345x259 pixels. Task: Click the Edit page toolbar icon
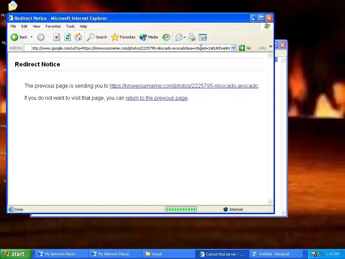click(x=202, y=37)
